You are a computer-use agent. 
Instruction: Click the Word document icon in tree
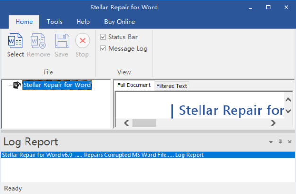(x=17, y=85)
